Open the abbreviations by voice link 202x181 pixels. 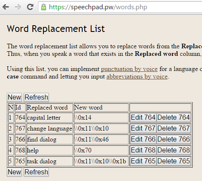click(x=137, y=76)
